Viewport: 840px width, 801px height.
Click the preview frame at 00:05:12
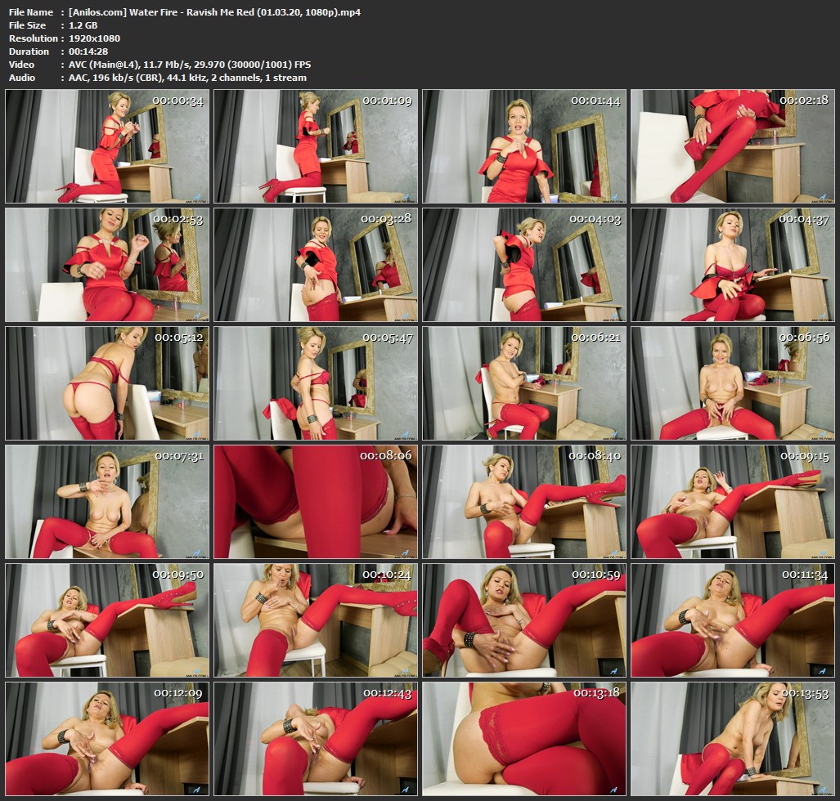click(x=107, y=383)
